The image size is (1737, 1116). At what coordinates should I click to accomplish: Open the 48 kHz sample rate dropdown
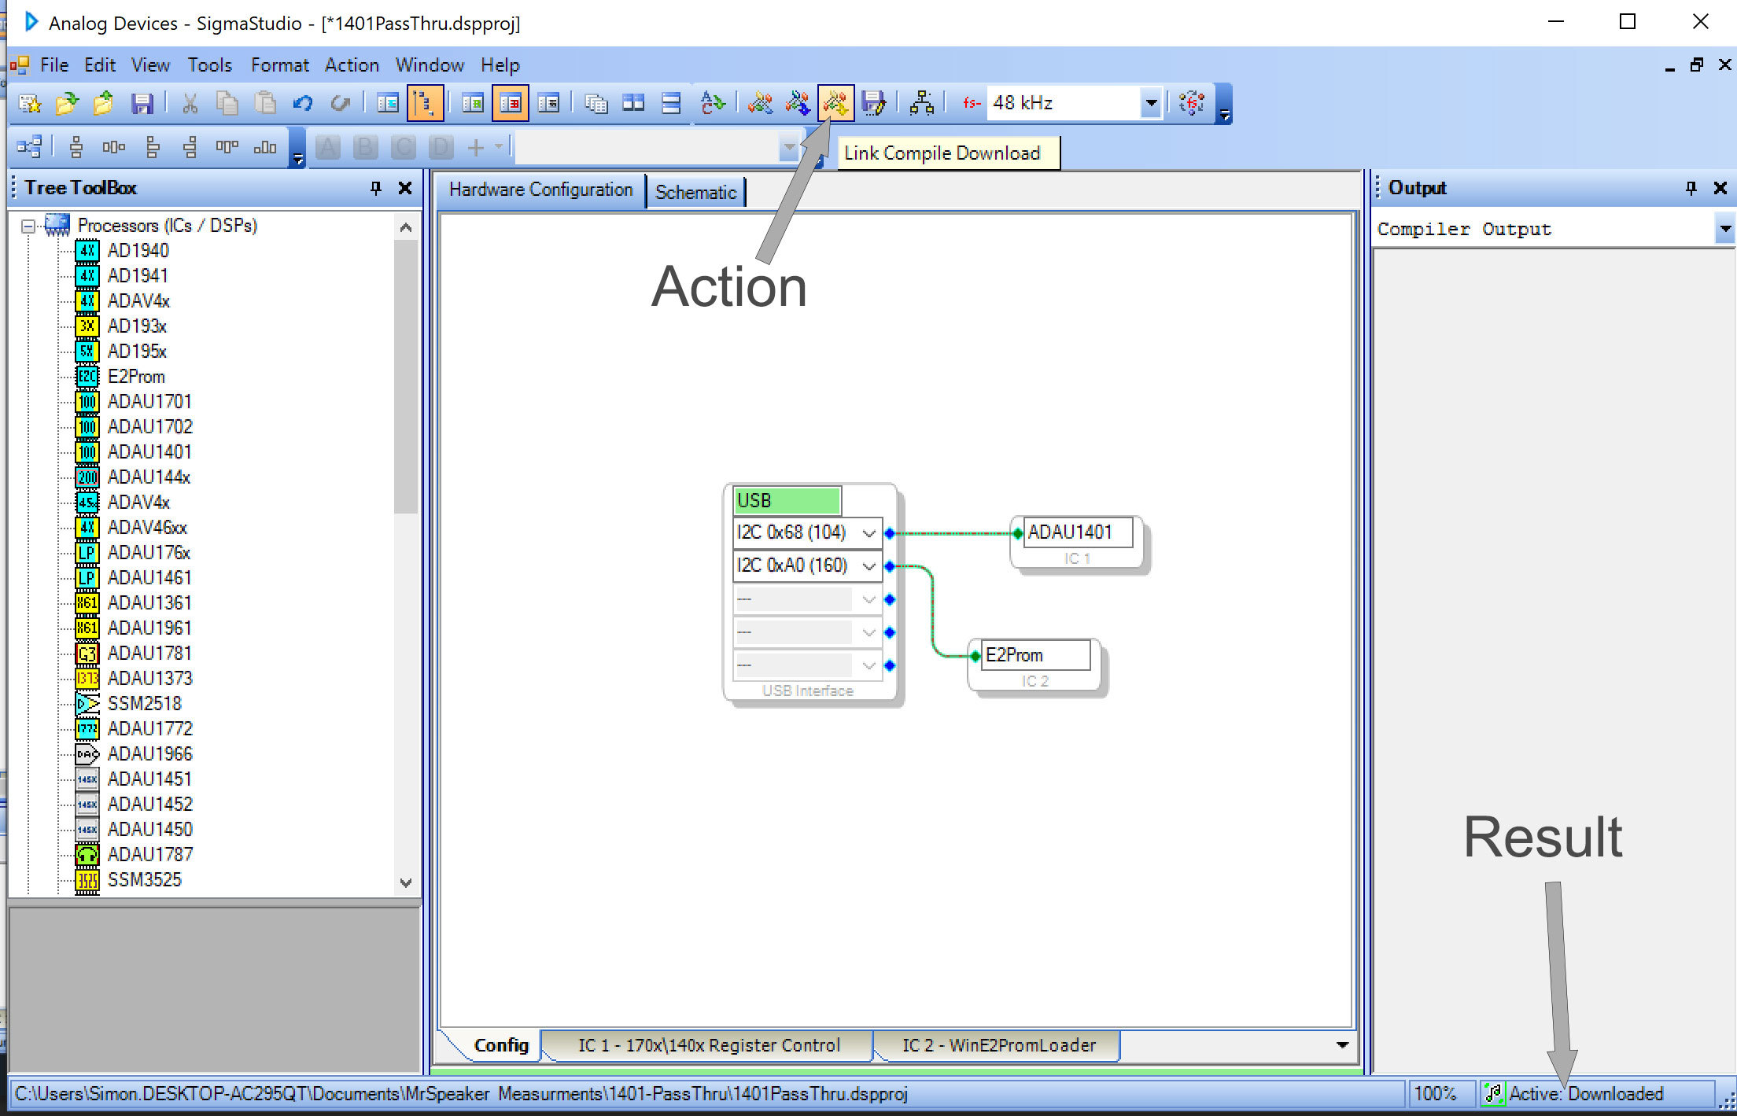coord(1151,103)
